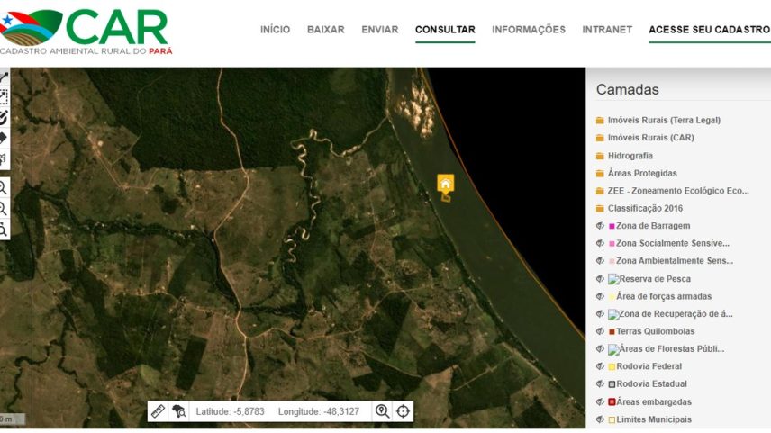
Task: Click the Zona de Barragem layer label
Action: [653, 226]
